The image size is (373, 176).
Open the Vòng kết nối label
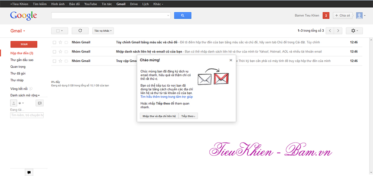19,89
